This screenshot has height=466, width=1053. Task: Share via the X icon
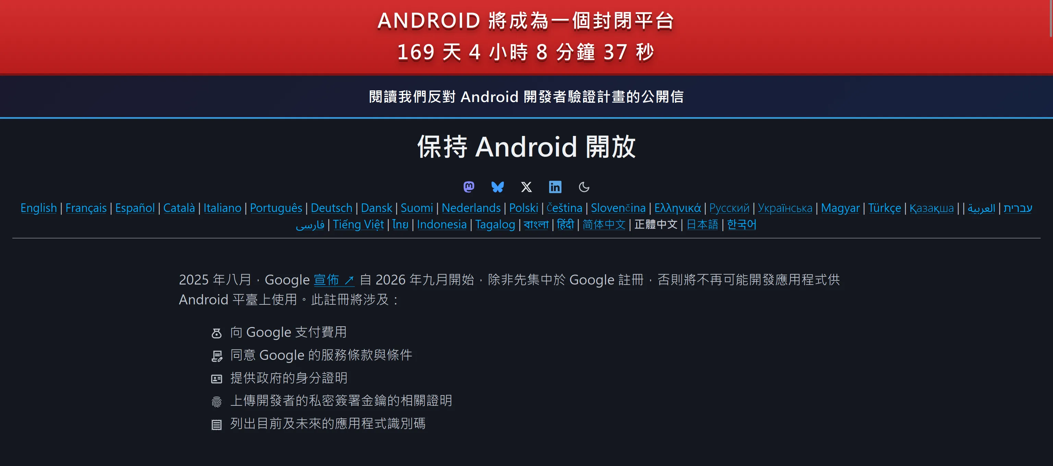(526, 187)
